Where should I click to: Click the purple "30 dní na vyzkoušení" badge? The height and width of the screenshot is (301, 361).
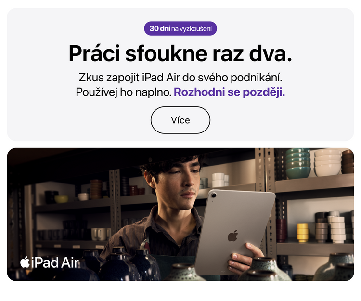tap(180, 28)
